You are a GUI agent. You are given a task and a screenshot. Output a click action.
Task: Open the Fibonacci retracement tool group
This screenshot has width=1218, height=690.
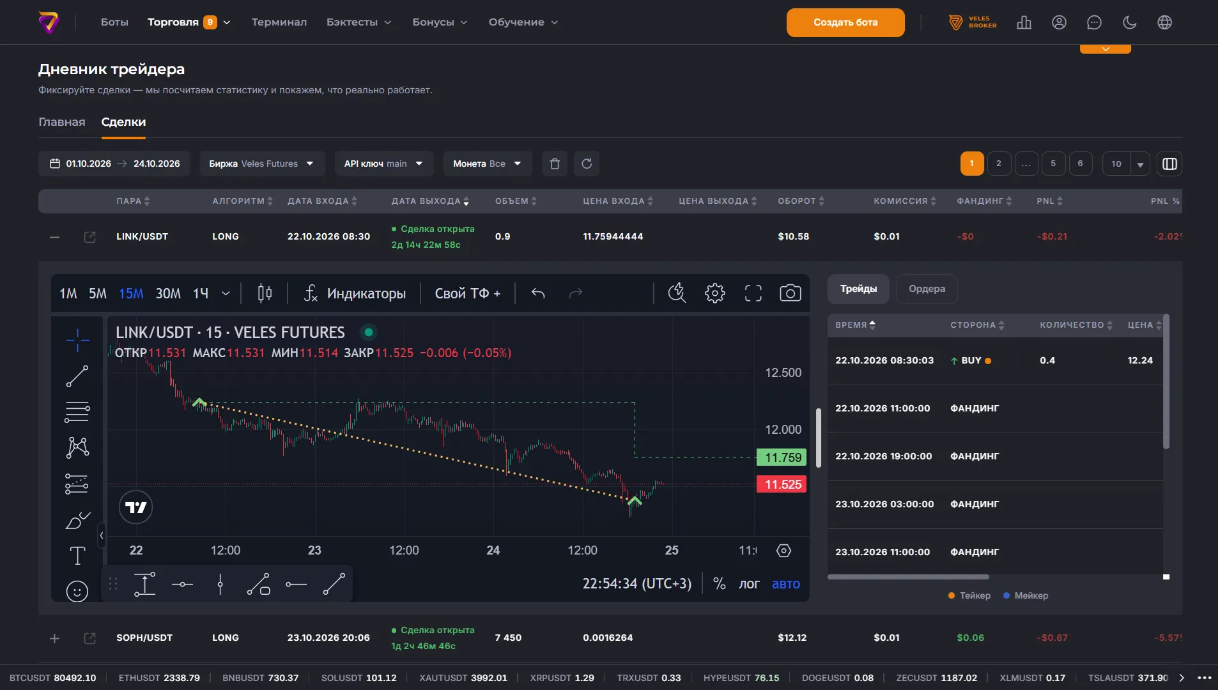pos(77,412)
